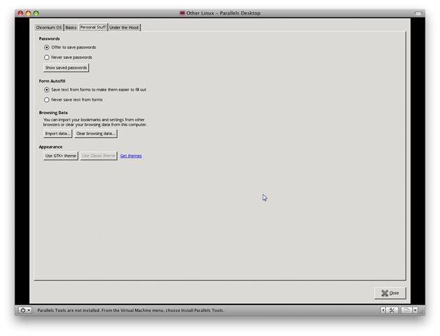The height and width of the screenshot is (336, 440).
Task: Open the power options dropdown arrow
Action: tap(29, 310)
